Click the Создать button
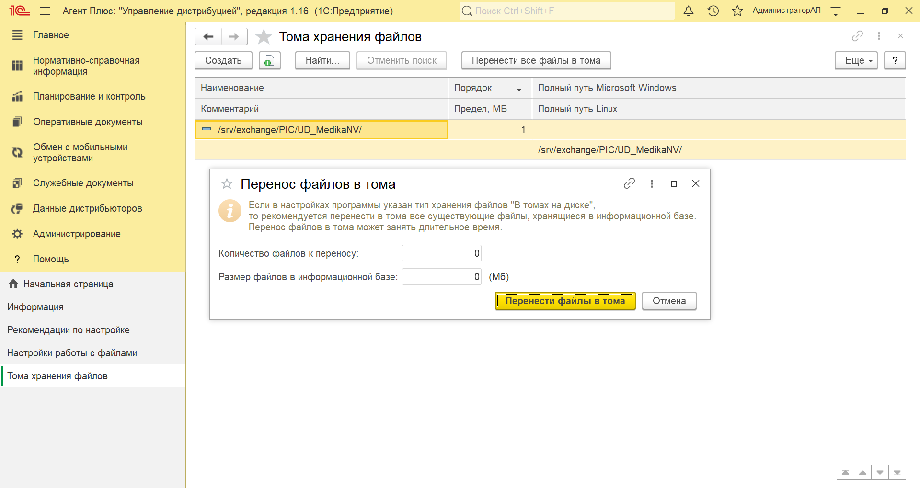Viewport: 920px width, 488px height. pos(223,60)
